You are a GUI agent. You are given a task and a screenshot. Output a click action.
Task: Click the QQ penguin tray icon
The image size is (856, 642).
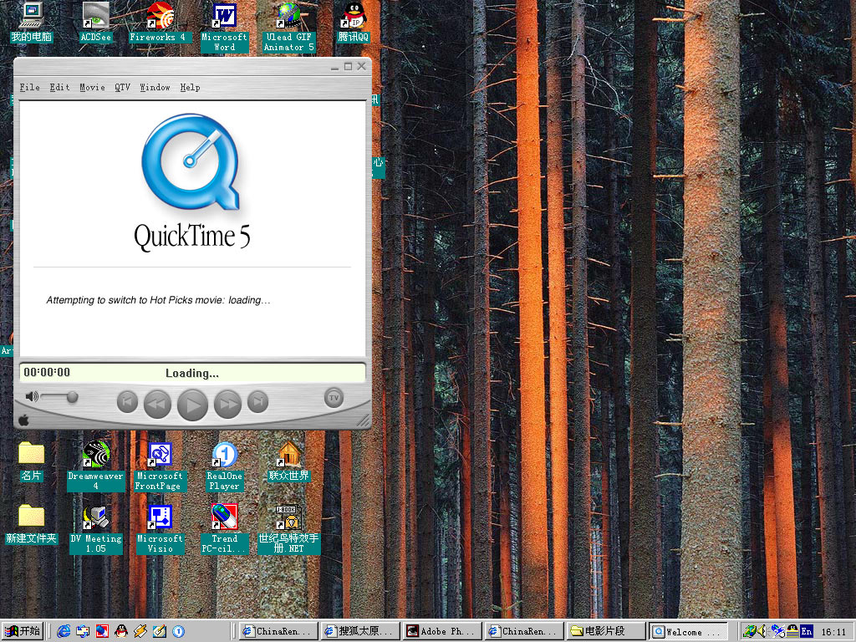(x=792, y=631)
